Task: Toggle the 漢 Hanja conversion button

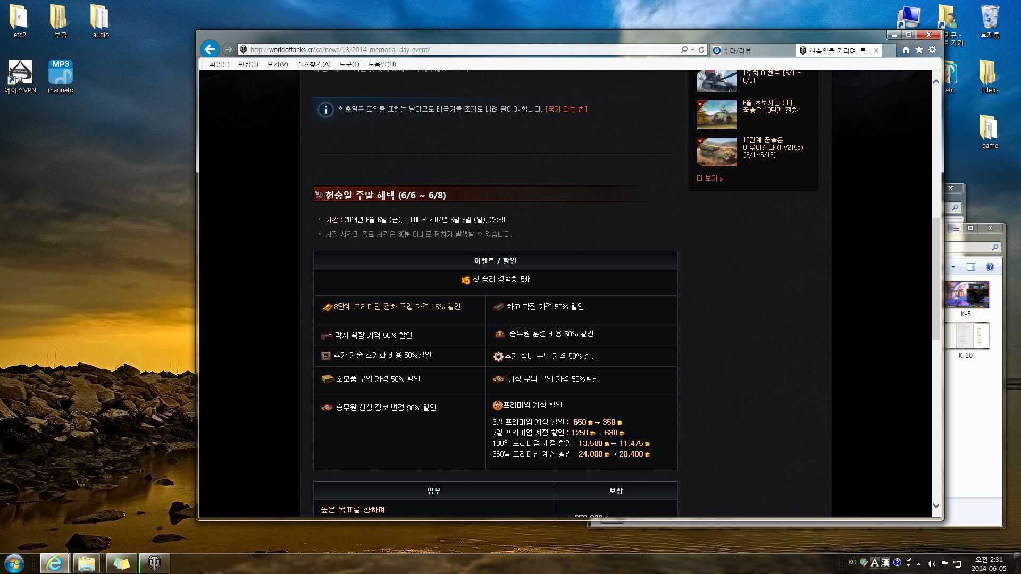Action: 885,562
